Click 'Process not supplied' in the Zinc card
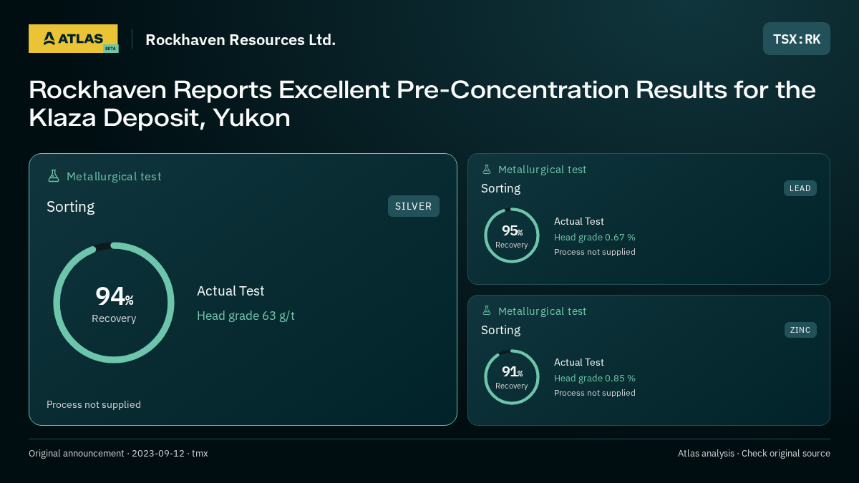The image size is (859, 483). [x=595, y=393]
